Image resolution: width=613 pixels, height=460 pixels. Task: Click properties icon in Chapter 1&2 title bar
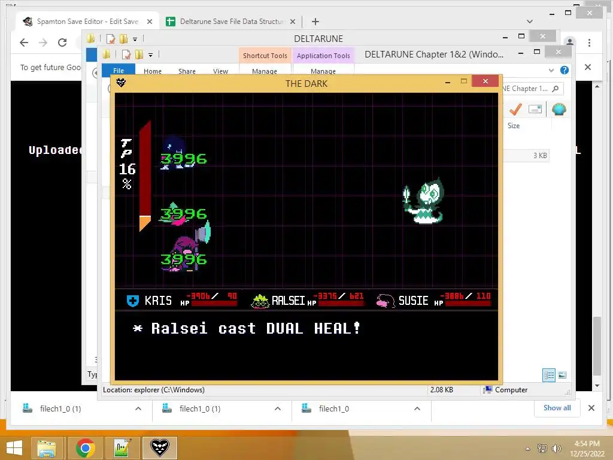126,55
